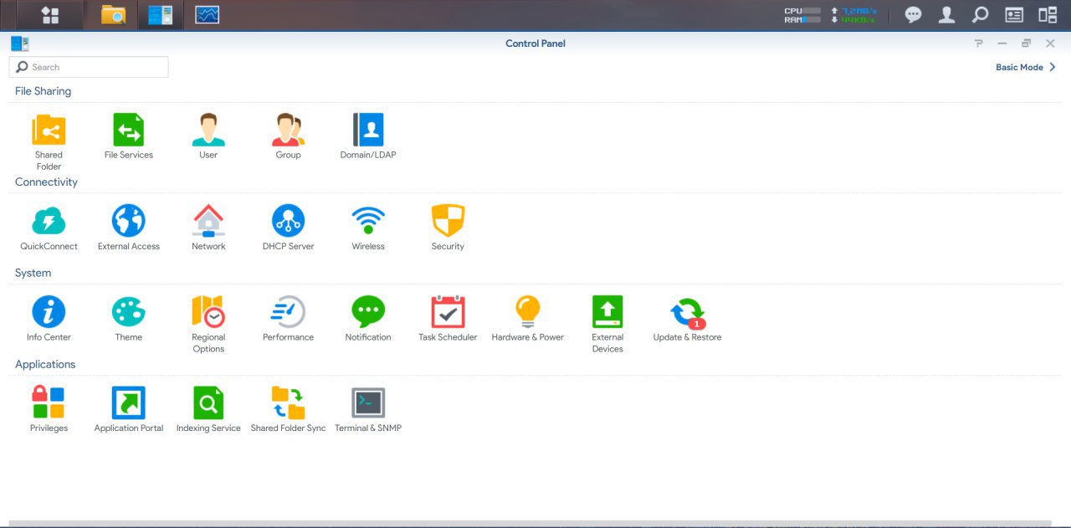The height and width of the screenshot is (528, 1071).
Task: Open File Services
Action: [129, 131]
